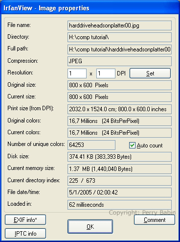
Task: Click File date/time value 5/1/2005
Action: 119,193
